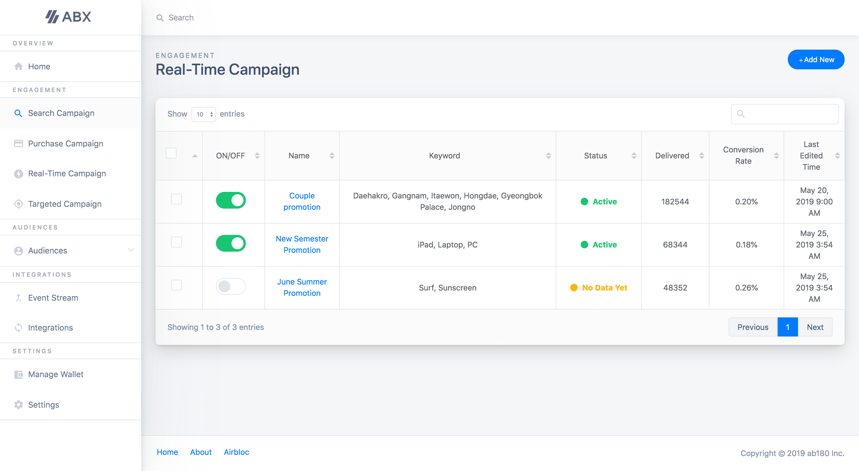
Task: Disable the Couple promotion campaign toggle
Action: [231, 200]
